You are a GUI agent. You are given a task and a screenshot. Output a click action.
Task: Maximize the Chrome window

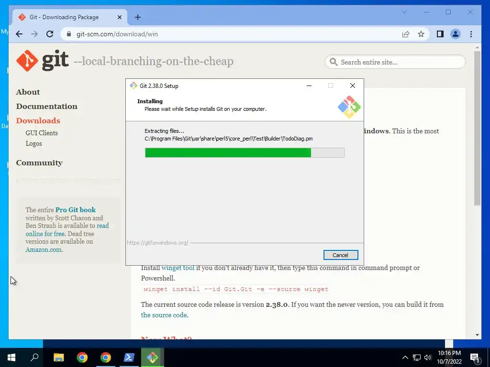point(448,12)
